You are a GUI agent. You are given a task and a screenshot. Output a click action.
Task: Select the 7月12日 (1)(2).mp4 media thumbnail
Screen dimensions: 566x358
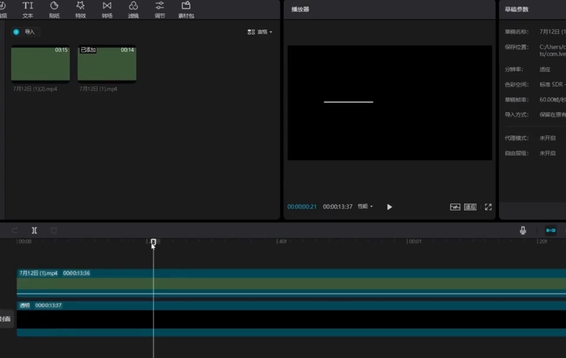coord(40,64)
